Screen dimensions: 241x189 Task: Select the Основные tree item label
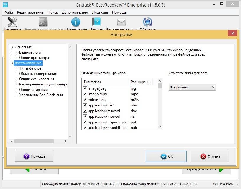tap(23, 47)
